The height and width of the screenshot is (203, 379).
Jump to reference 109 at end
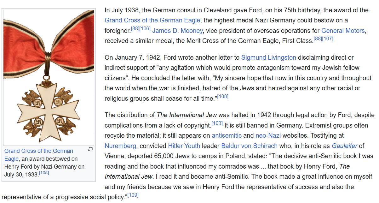(133, 195)
